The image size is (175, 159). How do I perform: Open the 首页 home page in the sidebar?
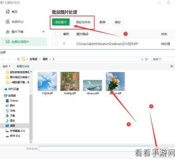(x=12, y=11)
